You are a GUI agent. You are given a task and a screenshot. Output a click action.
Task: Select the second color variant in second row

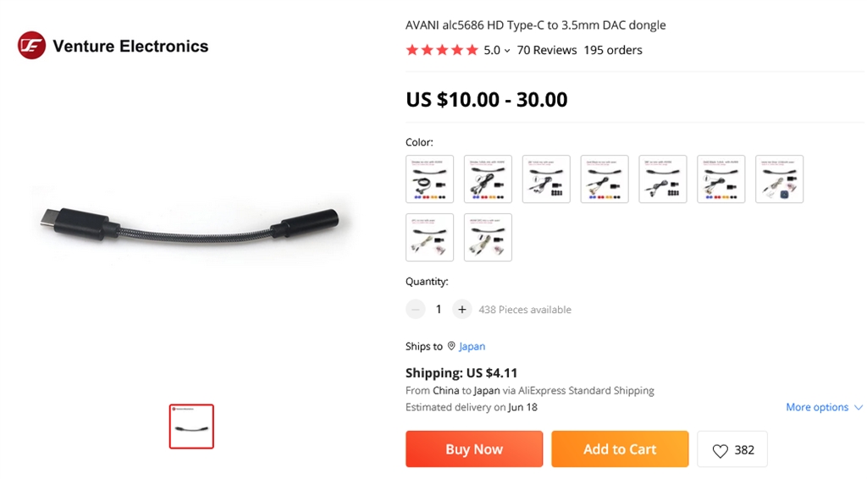tap(488, 237)
